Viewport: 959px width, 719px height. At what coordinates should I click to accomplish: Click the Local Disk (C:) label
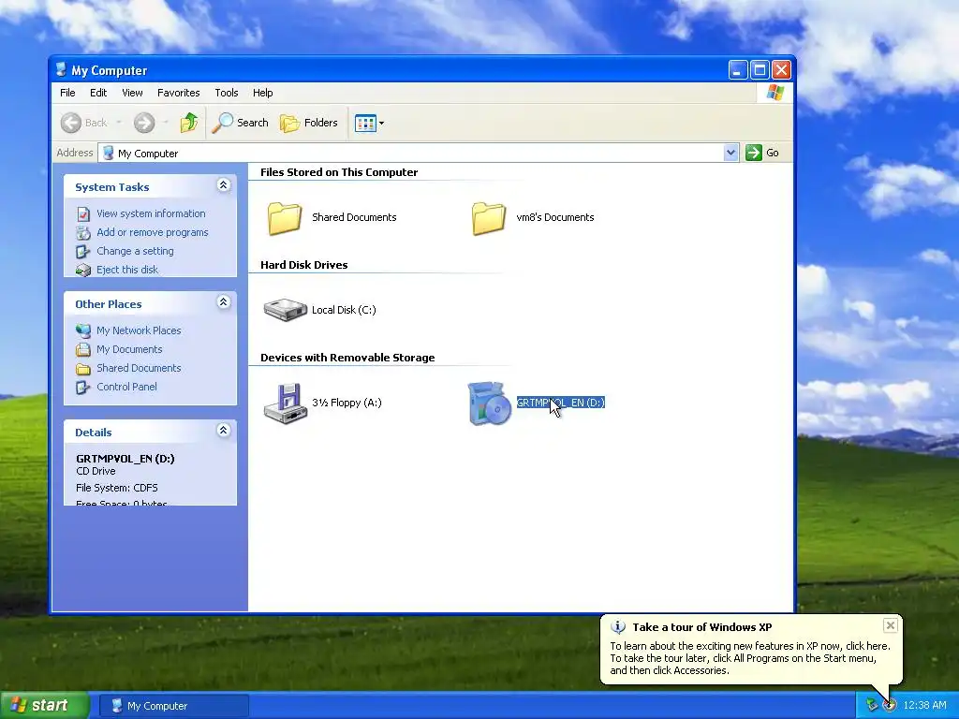344,310
